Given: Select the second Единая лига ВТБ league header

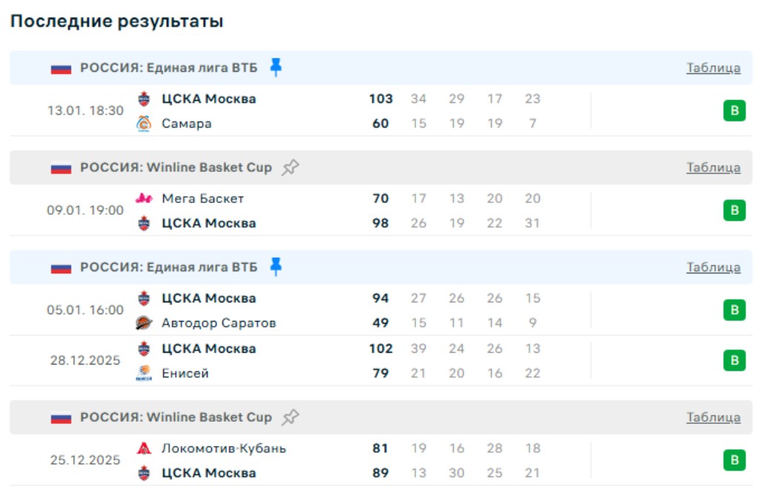Looking at the screenshot, I should coord(169,267).
